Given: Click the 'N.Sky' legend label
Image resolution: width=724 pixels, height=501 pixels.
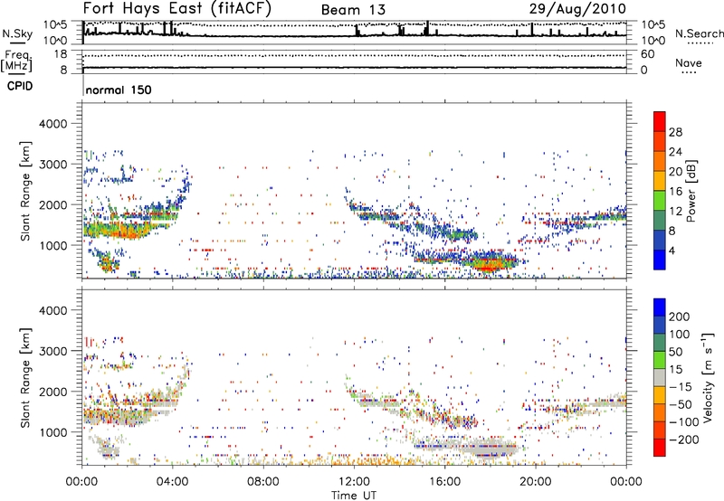Looking at the screenshot, I should pyautogui.click(x=17, y=33).
